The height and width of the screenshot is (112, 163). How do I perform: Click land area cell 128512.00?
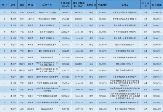[65, 32]
